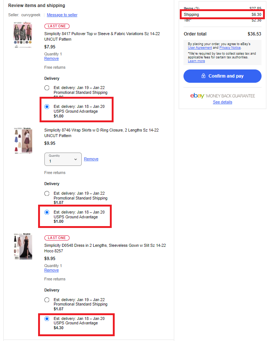This screenshot has height=341, width=273.
Task: Open the Message to seller link
Action: pos(62,15)
